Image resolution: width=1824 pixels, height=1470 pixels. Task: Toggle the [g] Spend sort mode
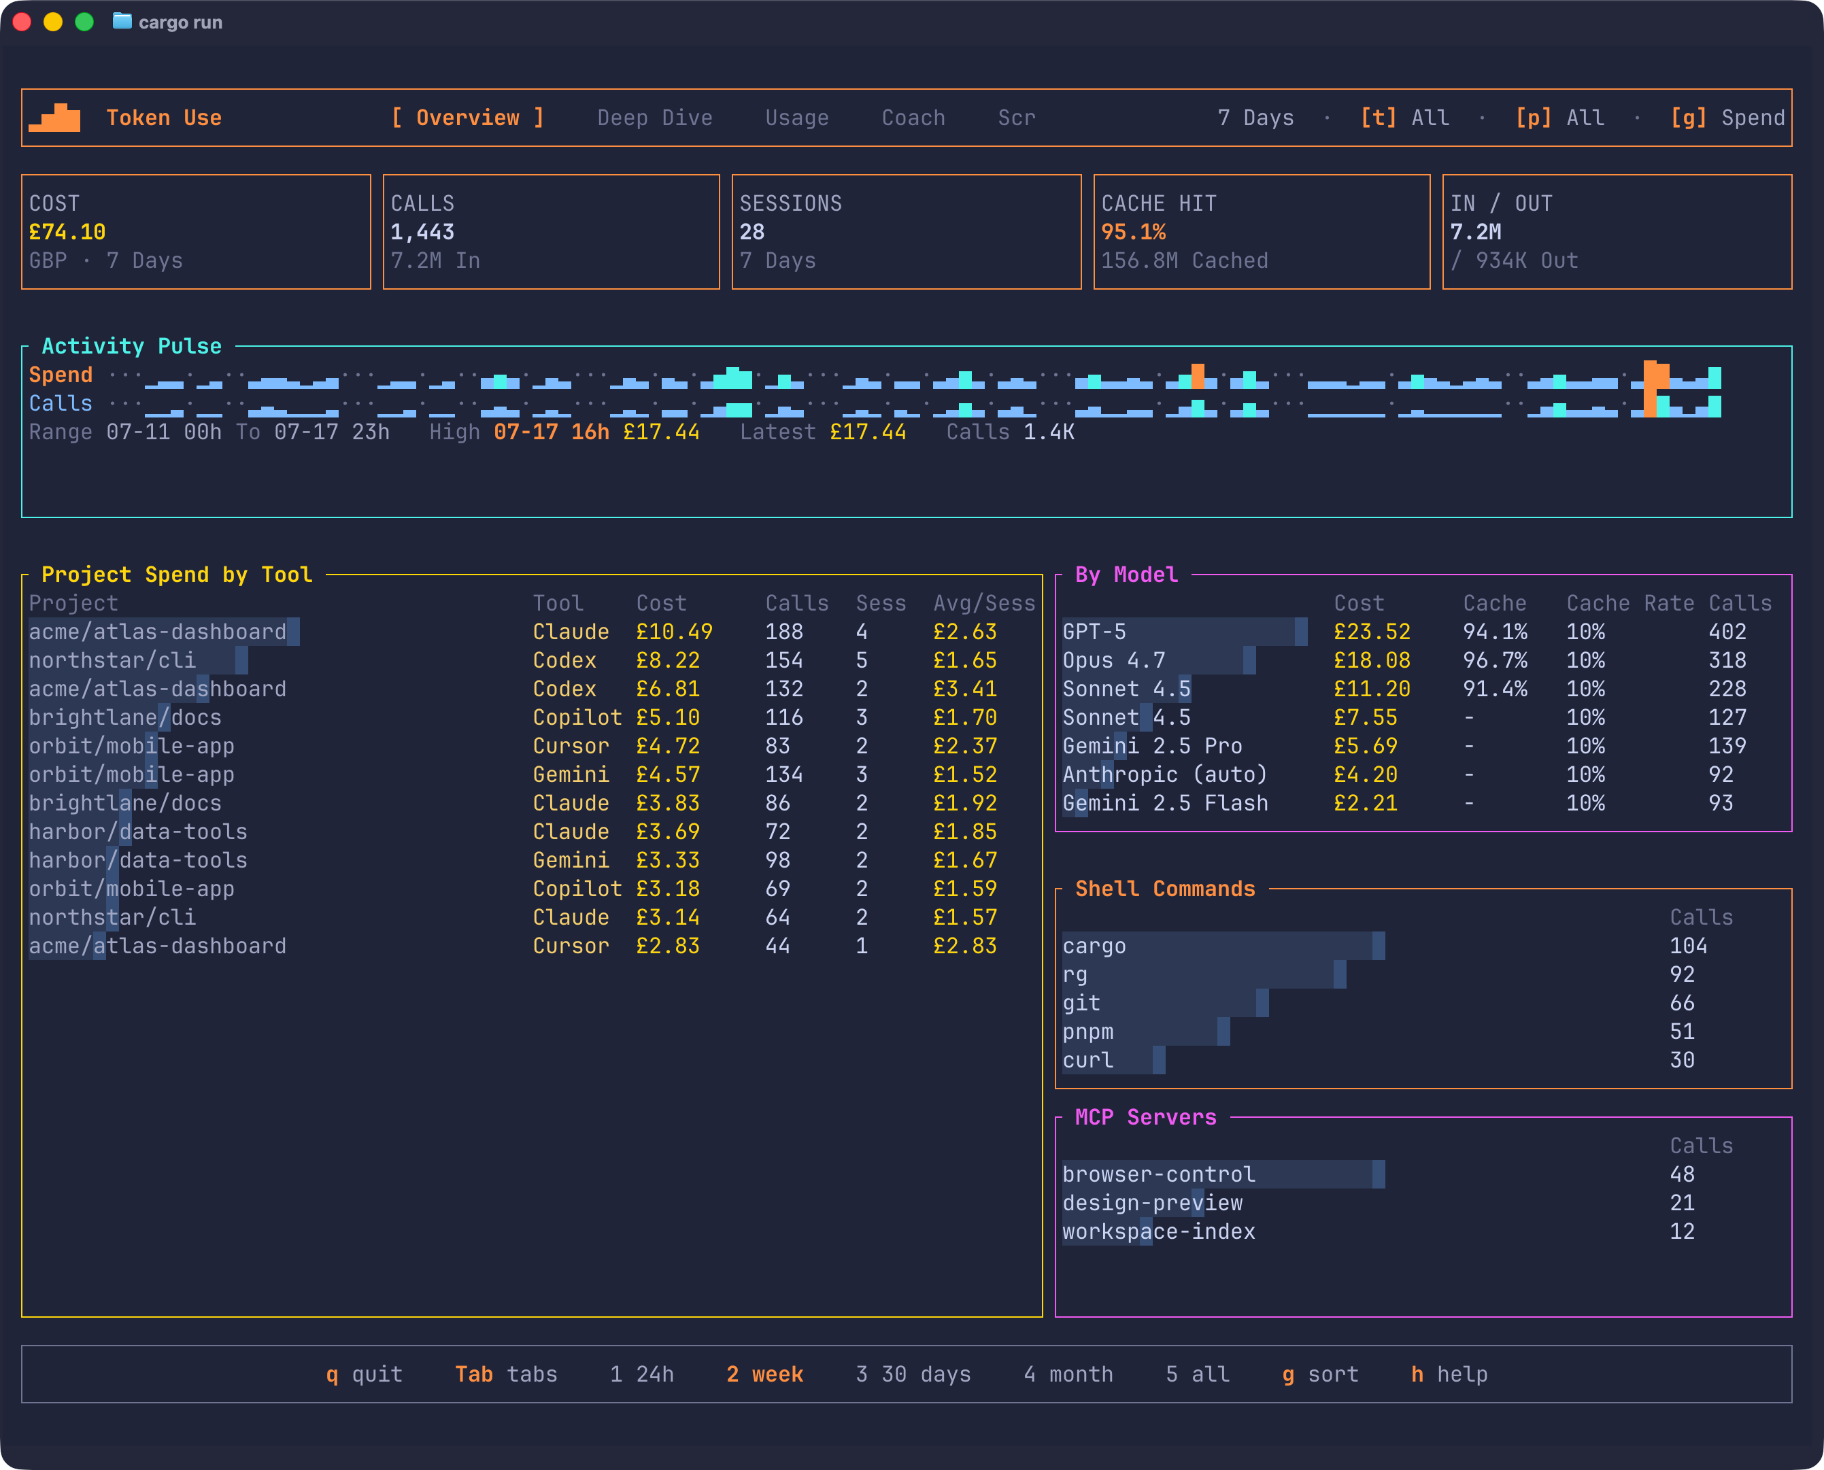pos(1727,118)
